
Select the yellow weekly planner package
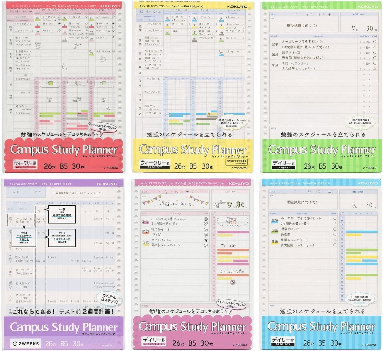pos(192,87)
